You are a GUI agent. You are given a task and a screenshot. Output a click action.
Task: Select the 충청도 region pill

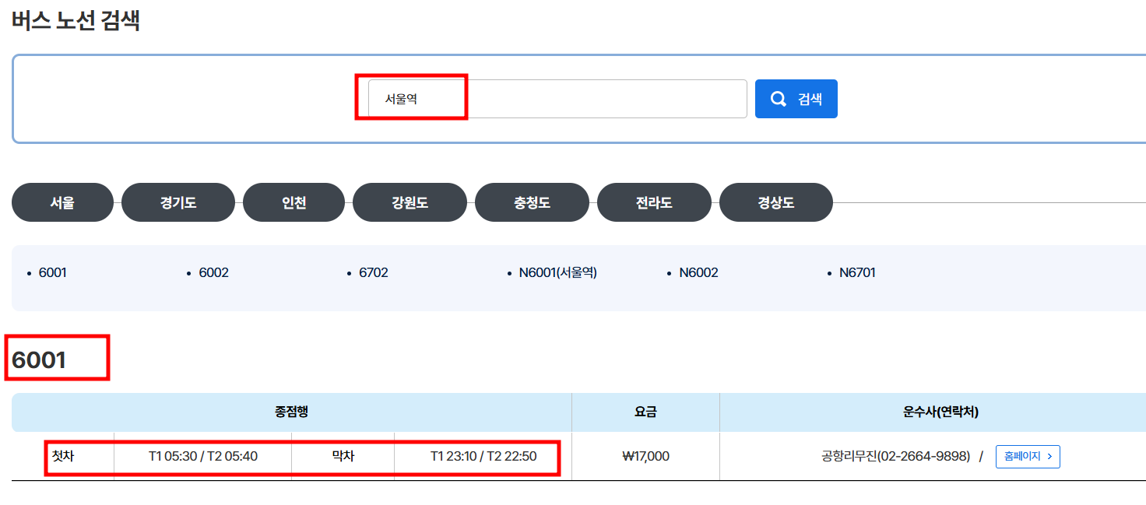(532, 202)
